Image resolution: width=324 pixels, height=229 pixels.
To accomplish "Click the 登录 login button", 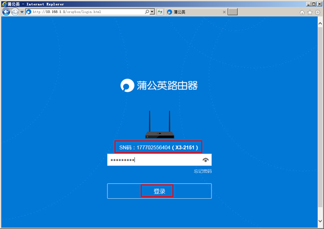I will [x=159, y=191].
